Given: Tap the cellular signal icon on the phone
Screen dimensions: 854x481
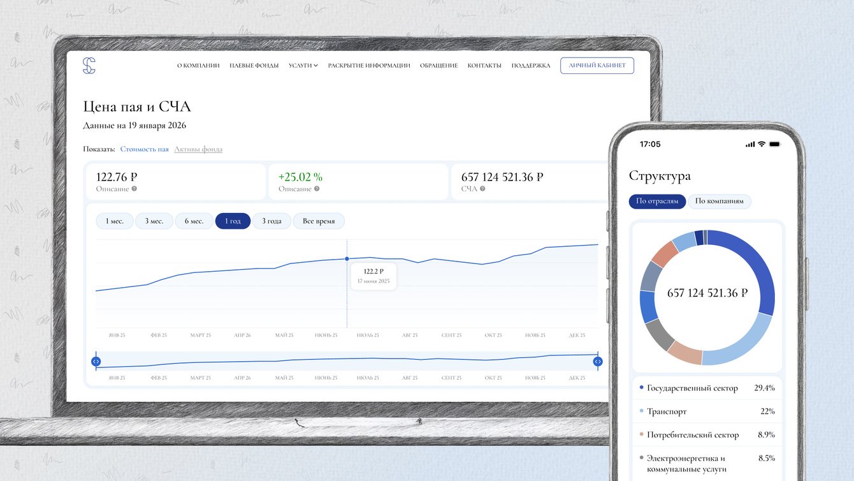Looking at the screenshot, I should point(749,144).
